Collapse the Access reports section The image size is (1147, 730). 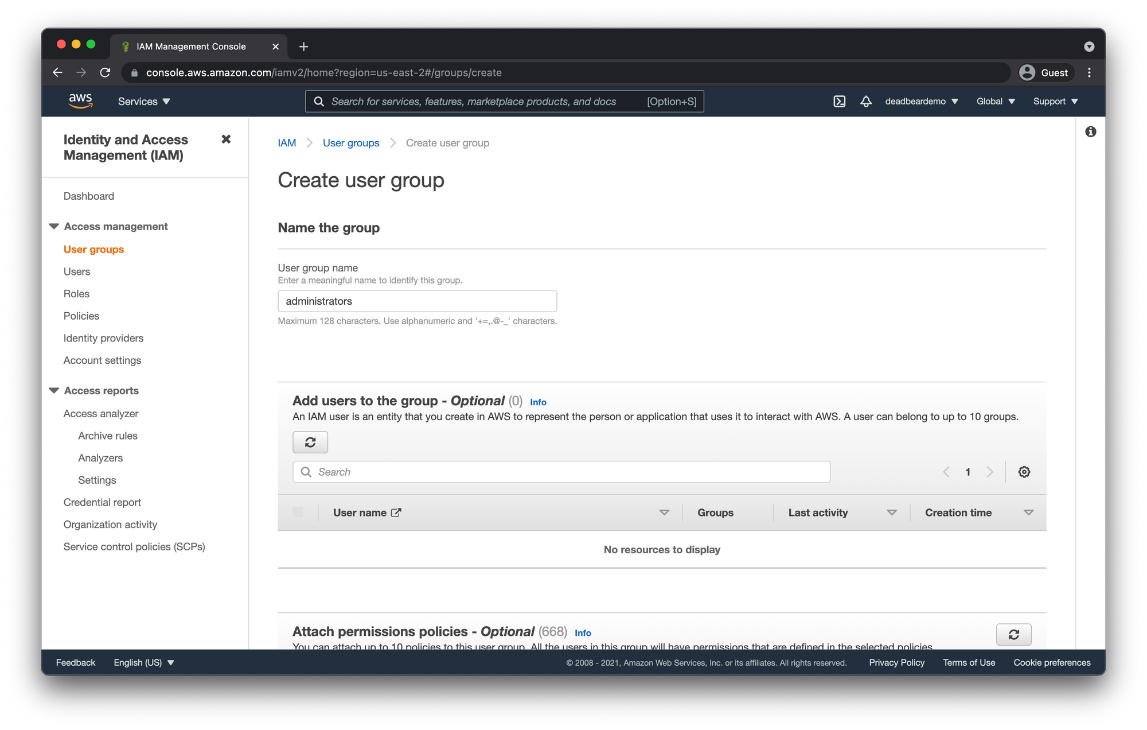tap(54, 391)
